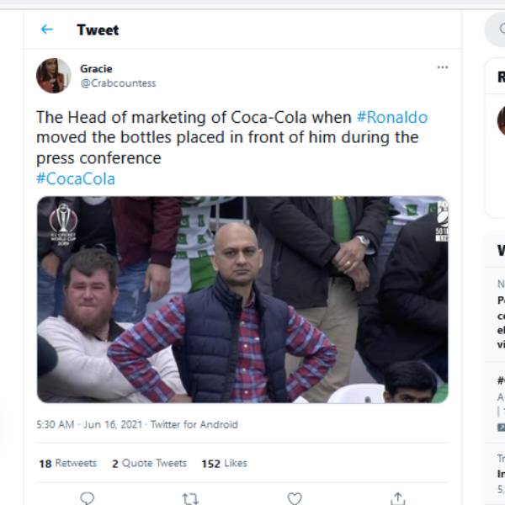Open the @Crabcountess handle link
The height and width of the screenshot is (505, 505).
(118, 83)
